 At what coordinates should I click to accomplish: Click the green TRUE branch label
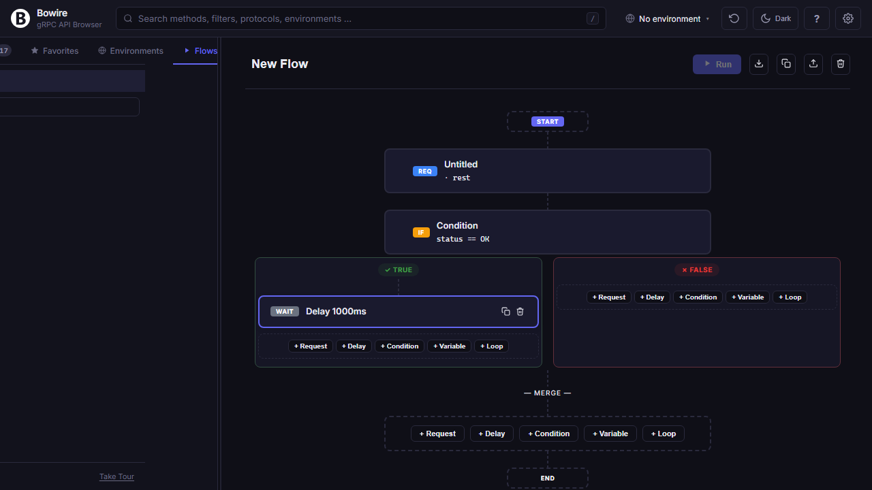(x=399, y=270)
